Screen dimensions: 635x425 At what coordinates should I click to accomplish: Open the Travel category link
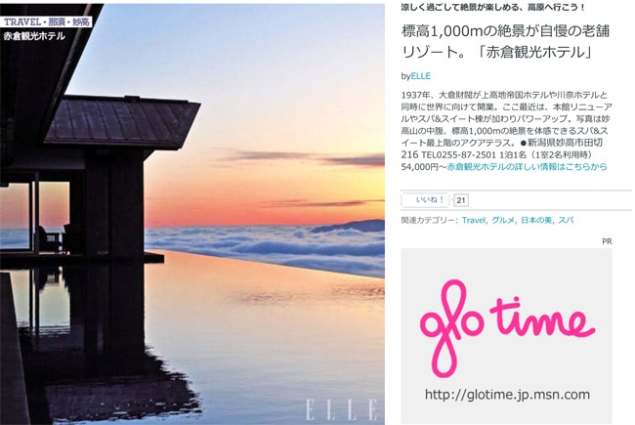474,220
